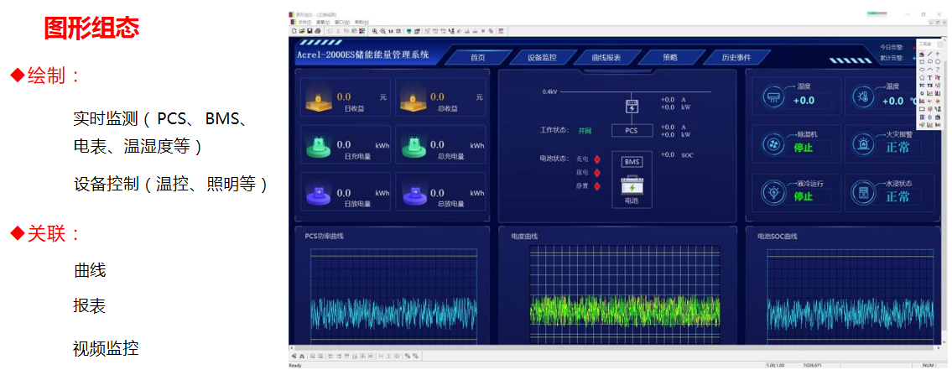
Task: Click the Cut scissors toolbar icon
Action: (338, 31)
